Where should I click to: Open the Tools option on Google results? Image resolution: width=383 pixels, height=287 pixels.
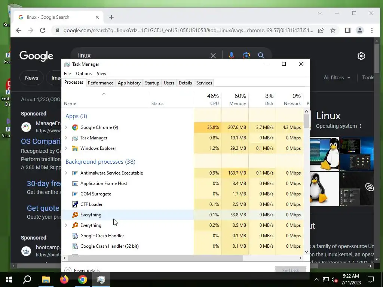click(368, 78)
